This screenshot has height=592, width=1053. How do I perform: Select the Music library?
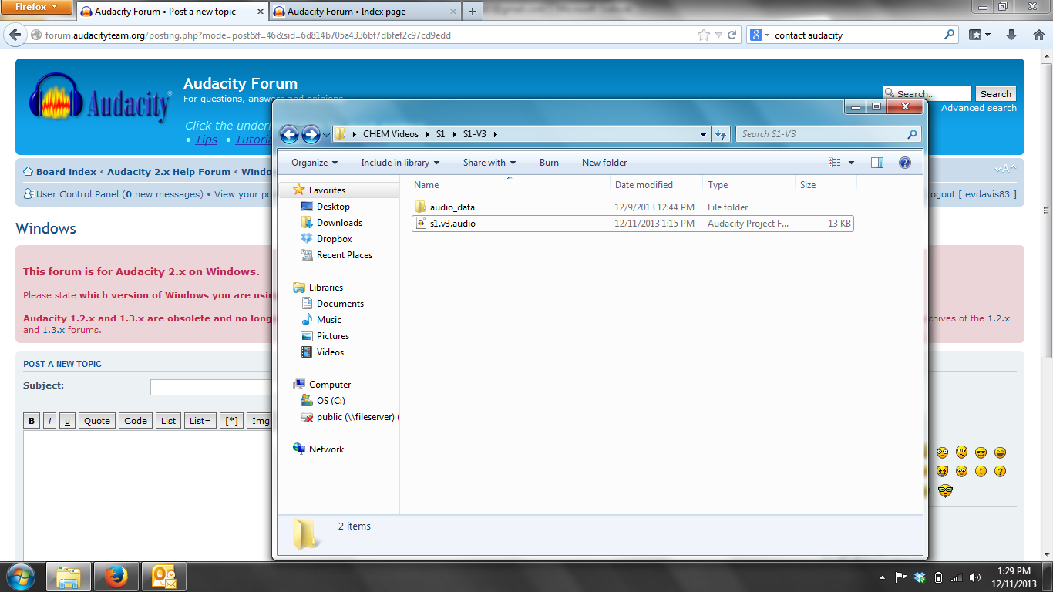pos(328,320)
